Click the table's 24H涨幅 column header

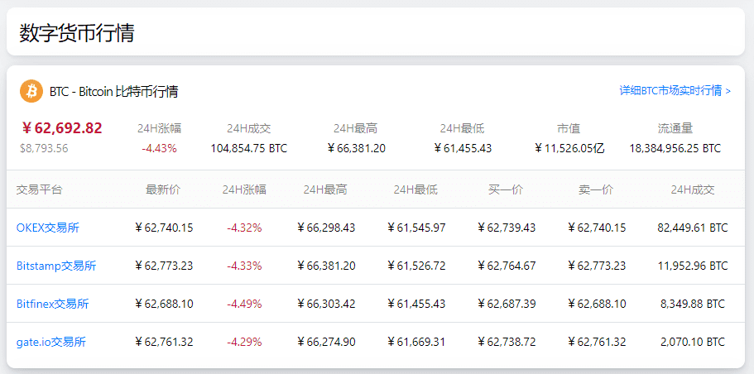click(244, 189)
